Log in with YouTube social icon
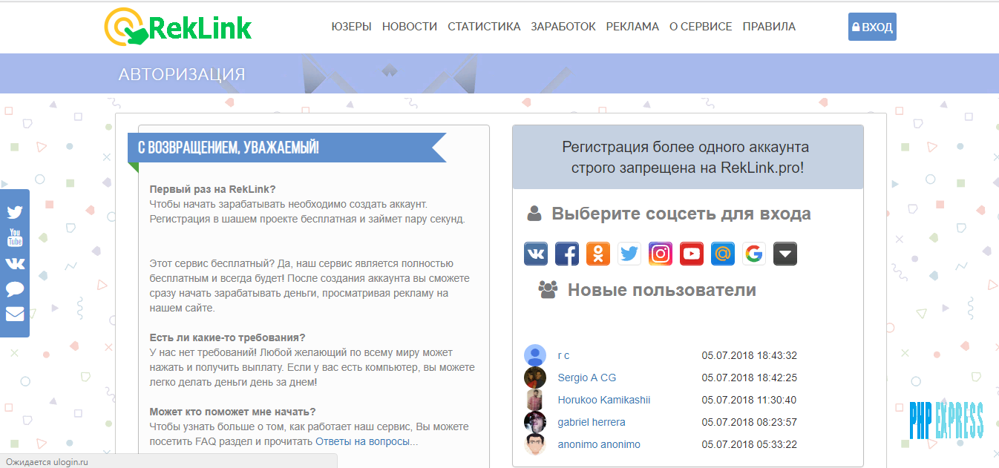The height and width of the screenshot is (468, 999). point(692,254)
